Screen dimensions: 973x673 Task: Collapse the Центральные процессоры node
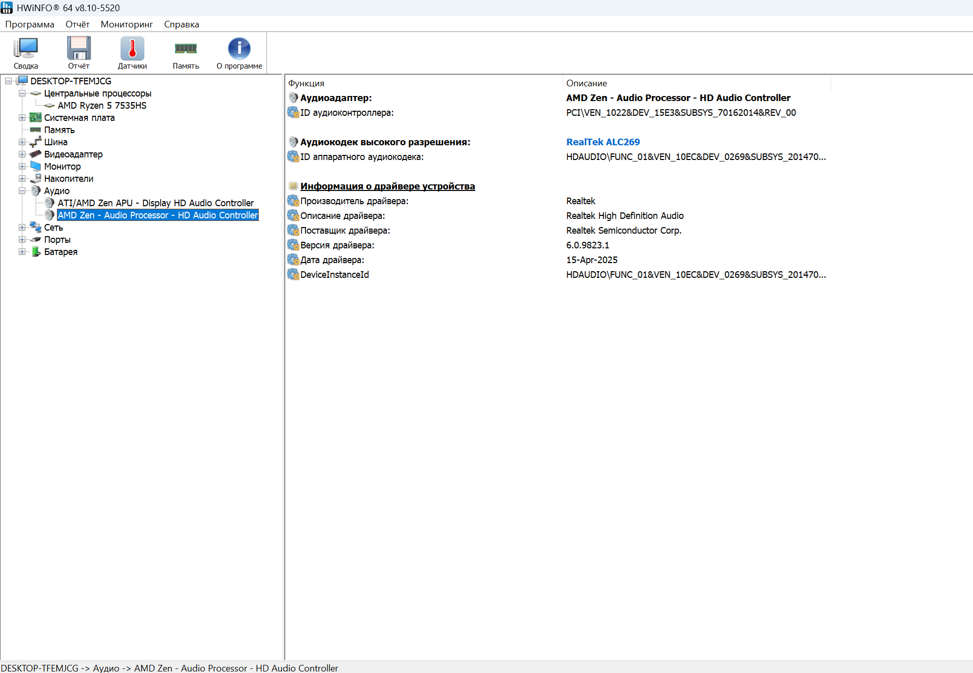pyautogui.click(x=22, y=93)
